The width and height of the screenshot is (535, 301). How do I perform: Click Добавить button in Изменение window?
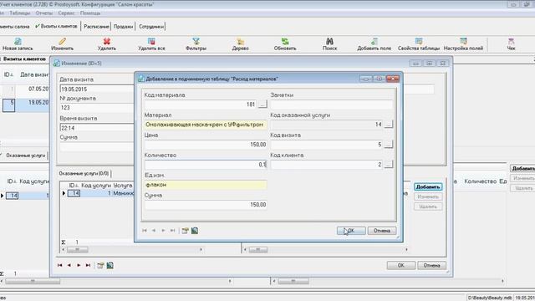pos(428,186)
